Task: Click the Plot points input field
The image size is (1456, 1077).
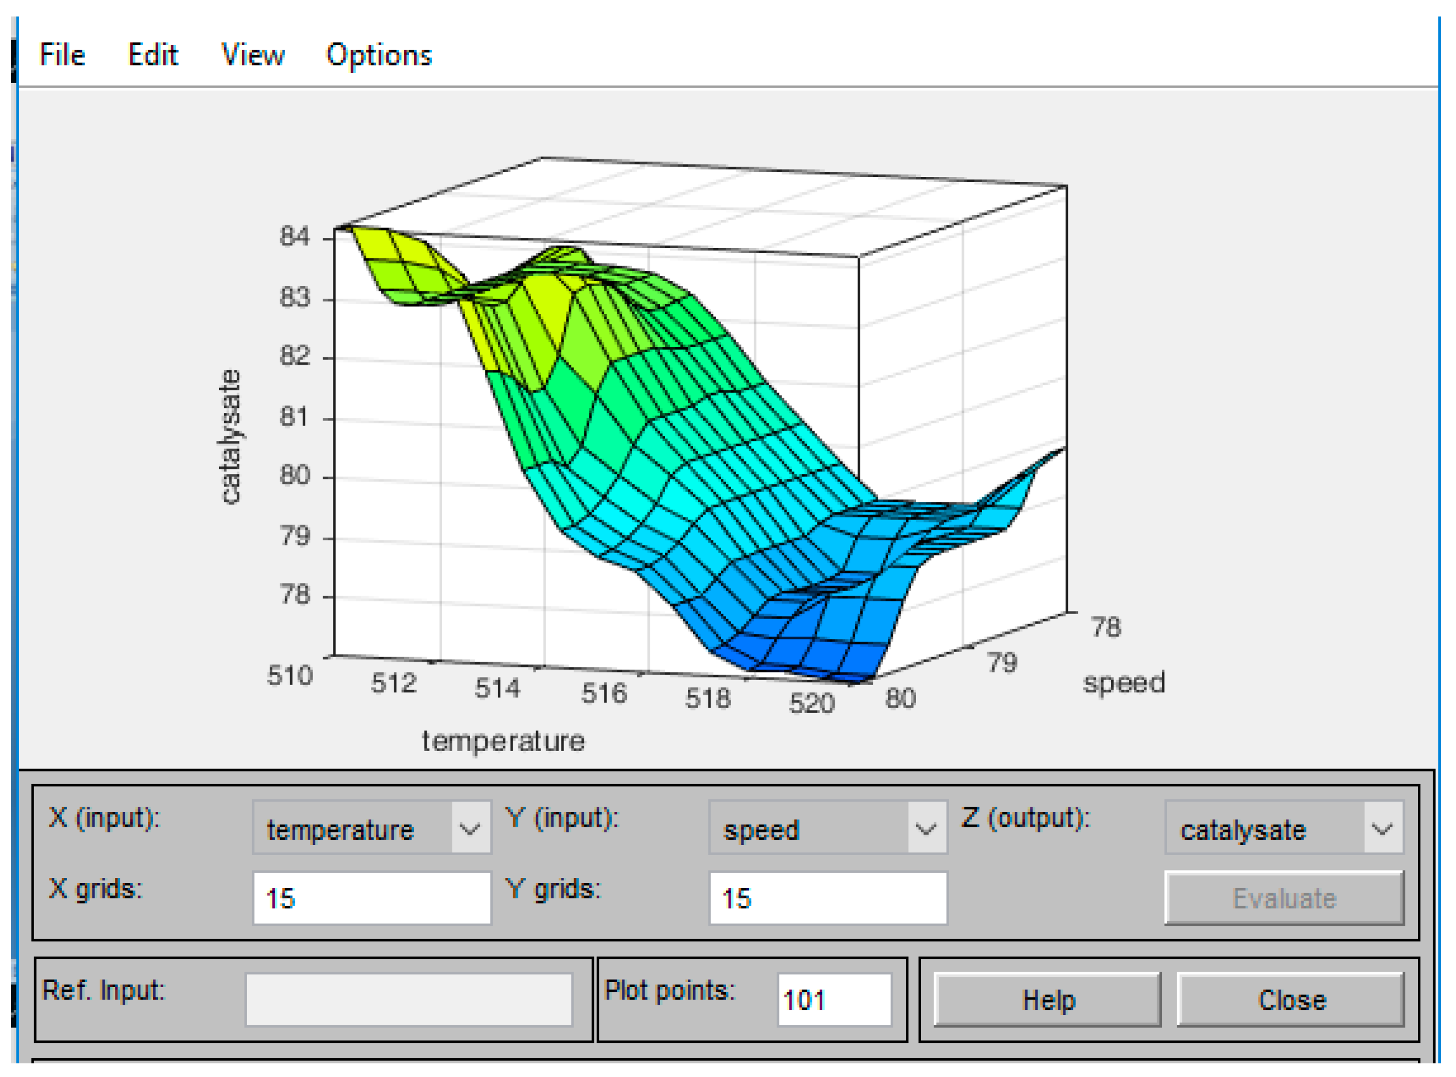Action: pyautogui.click(x=834, y=1000)
